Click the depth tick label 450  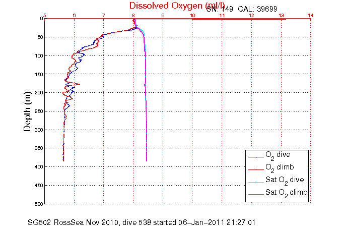[x=39, y=186]
